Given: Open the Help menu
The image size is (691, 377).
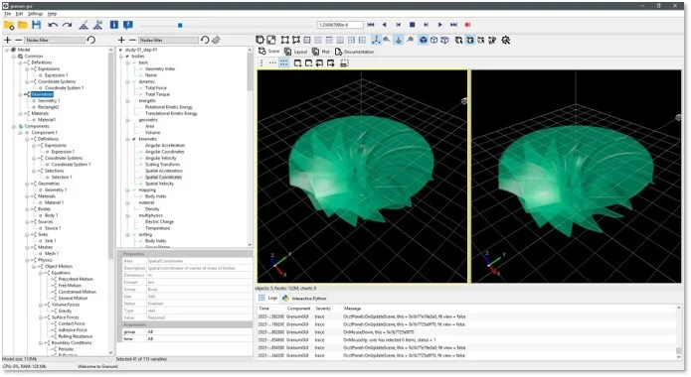Looking at the screenshot, I should click(52, 14).
